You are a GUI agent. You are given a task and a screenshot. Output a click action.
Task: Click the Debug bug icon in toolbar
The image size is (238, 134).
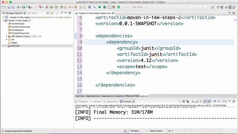click(x=18, y=7)
